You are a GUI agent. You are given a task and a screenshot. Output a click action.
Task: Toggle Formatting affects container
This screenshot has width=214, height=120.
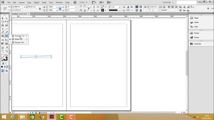3,63
